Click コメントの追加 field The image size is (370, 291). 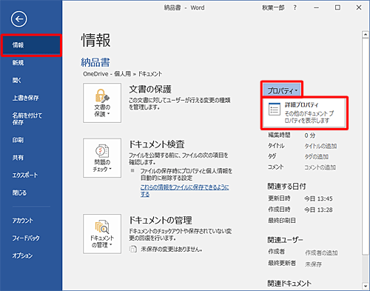320,167
